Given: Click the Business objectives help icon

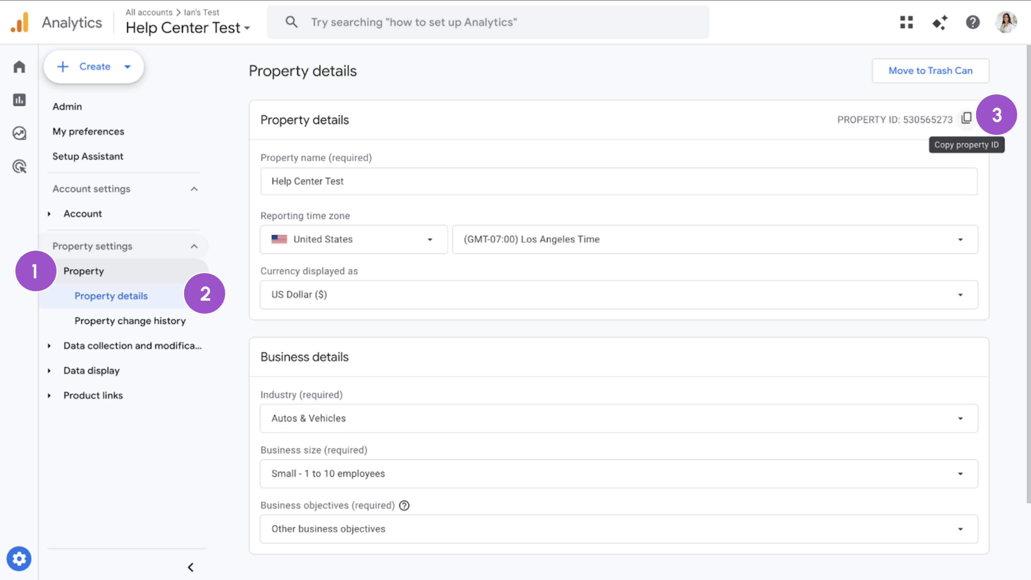Looking at the screenshot, I should tap(404, 506).
